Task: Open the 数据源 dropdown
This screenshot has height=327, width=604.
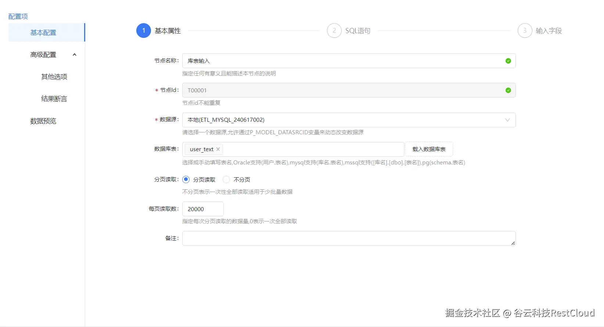Action: (349, 120)
